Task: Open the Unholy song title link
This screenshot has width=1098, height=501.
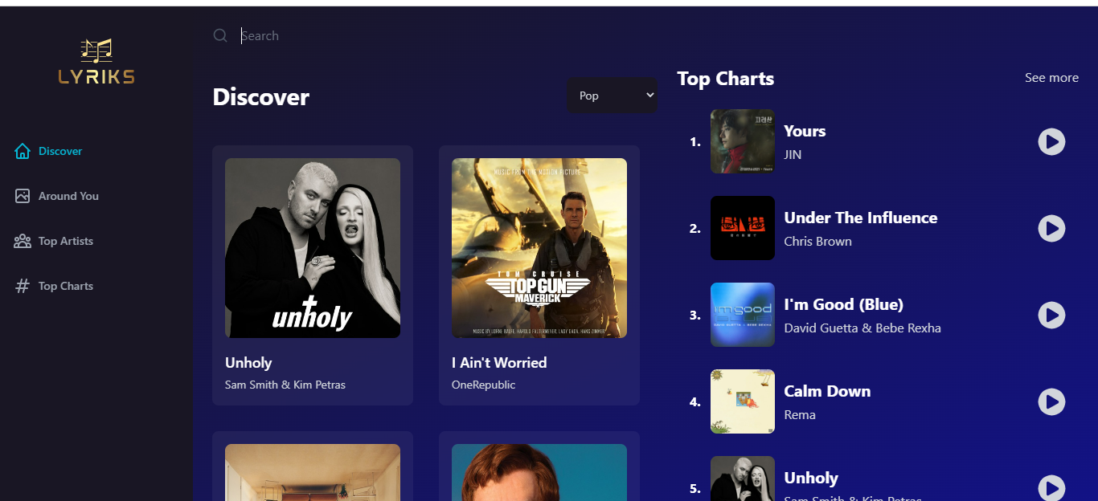Action: pos(248,363)
